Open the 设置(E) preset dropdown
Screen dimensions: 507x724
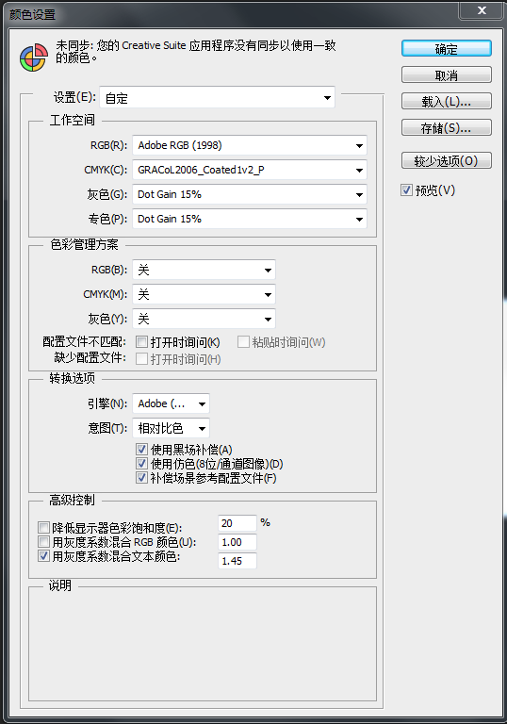click(x=217, y=97)
